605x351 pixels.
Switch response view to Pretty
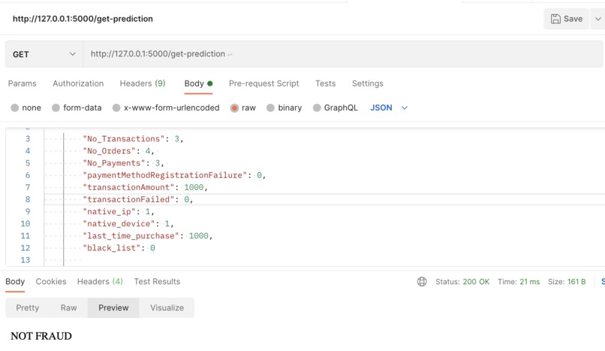(27, 307)
